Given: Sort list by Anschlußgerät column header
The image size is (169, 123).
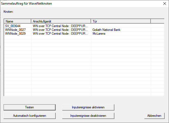Looking at the screenshot, I should (61, 21).
